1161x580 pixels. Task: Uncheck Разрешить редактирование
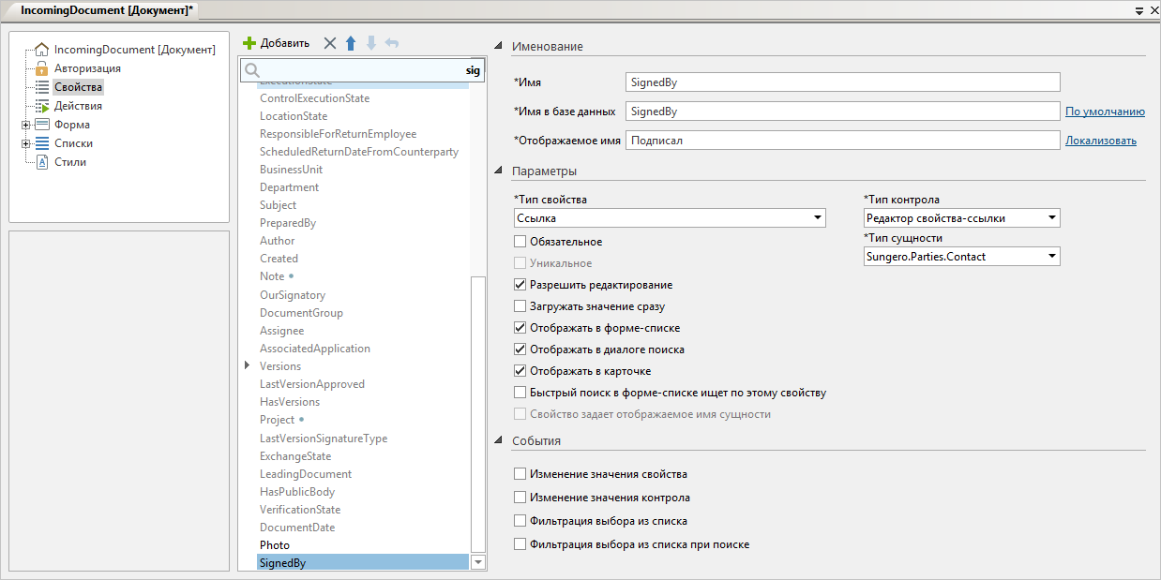coord(520,285)
